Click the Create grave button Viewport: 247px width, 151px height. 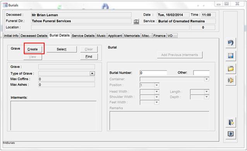click(33, 49)
